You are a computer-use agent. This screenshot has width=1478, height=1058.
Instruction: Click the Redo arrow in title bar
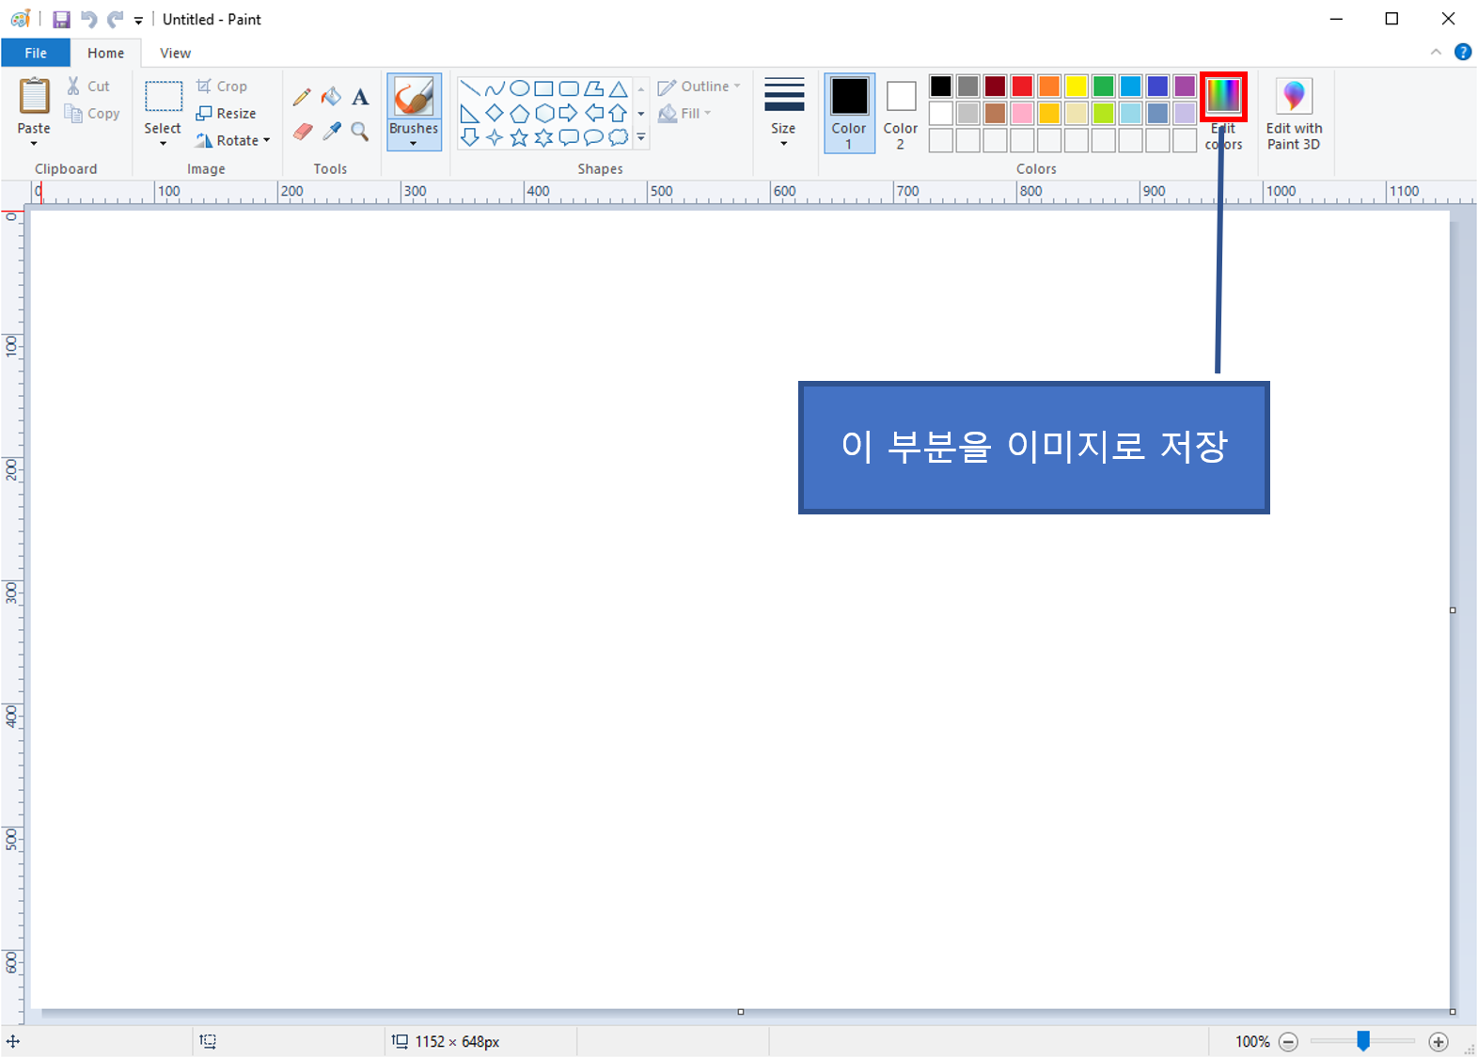click(115, 20)
